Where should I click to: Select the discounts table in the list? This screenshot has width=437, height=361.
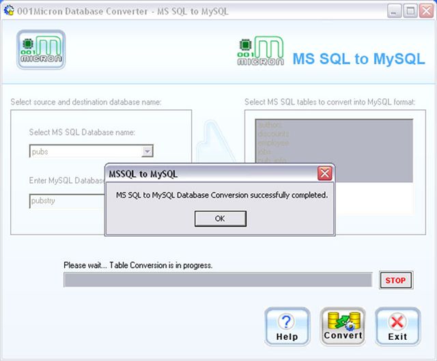(x=334, y=134)
